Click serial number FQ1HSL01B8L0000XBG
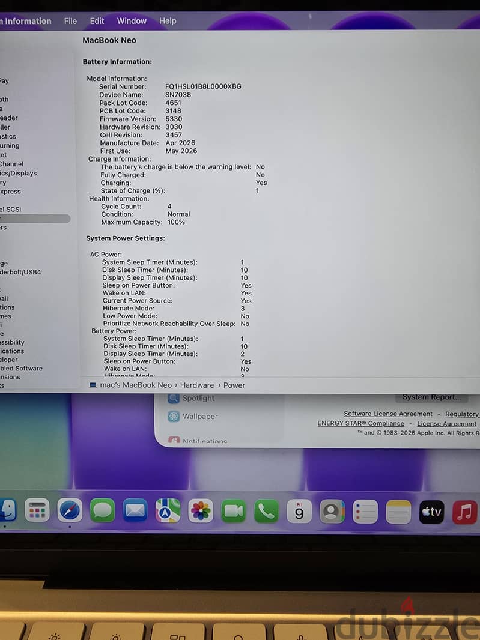Image resolution: width=480 pixels, height=640 pixels. coord(203,86)
